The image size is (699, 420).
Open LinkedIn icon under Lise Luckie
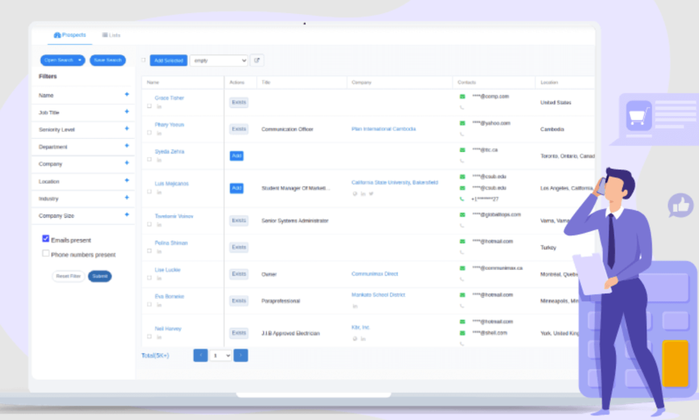[x=159, y=278]
